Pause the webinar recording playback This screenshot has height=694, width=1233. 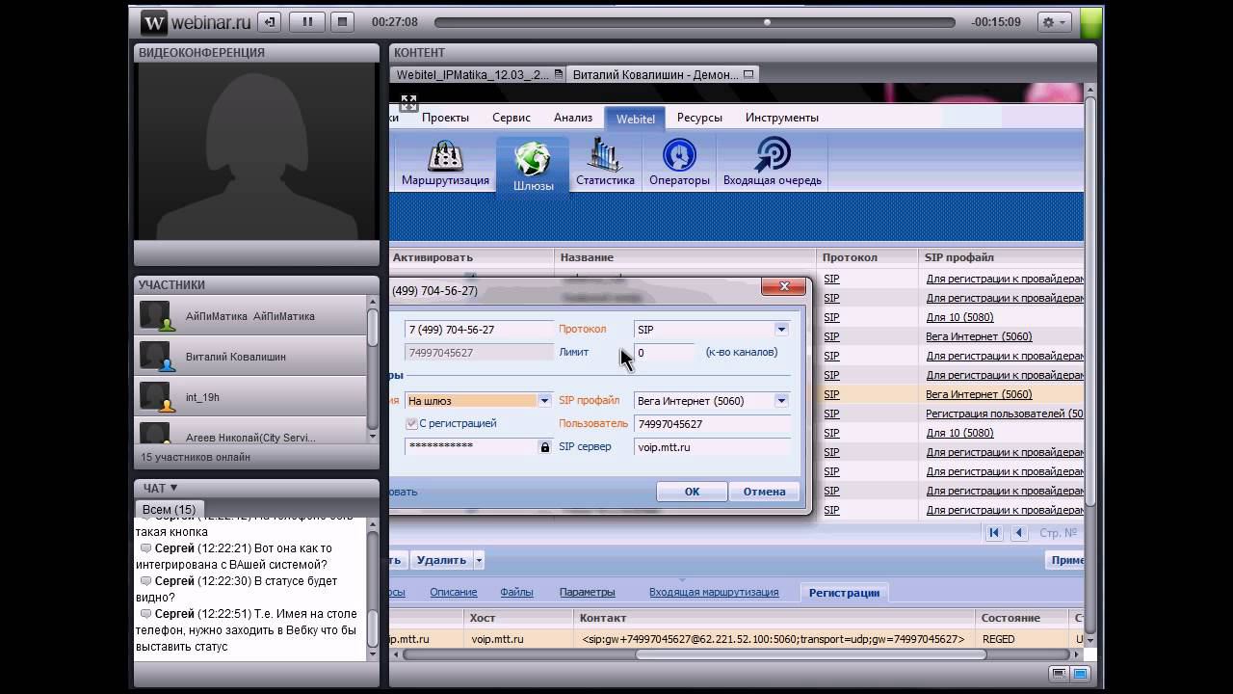click(x=307, y=21)
